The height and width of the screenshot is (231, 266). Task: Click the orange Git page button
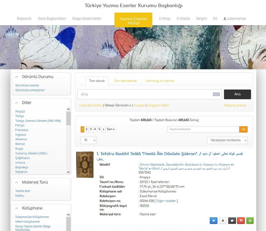243,129
